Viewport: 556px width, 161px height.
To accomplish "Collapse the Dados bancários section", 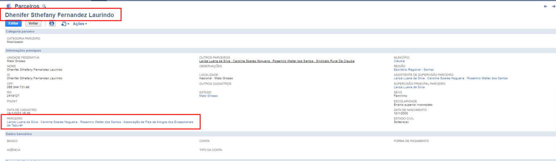I will pyautogui.click(x=19, y=134).
